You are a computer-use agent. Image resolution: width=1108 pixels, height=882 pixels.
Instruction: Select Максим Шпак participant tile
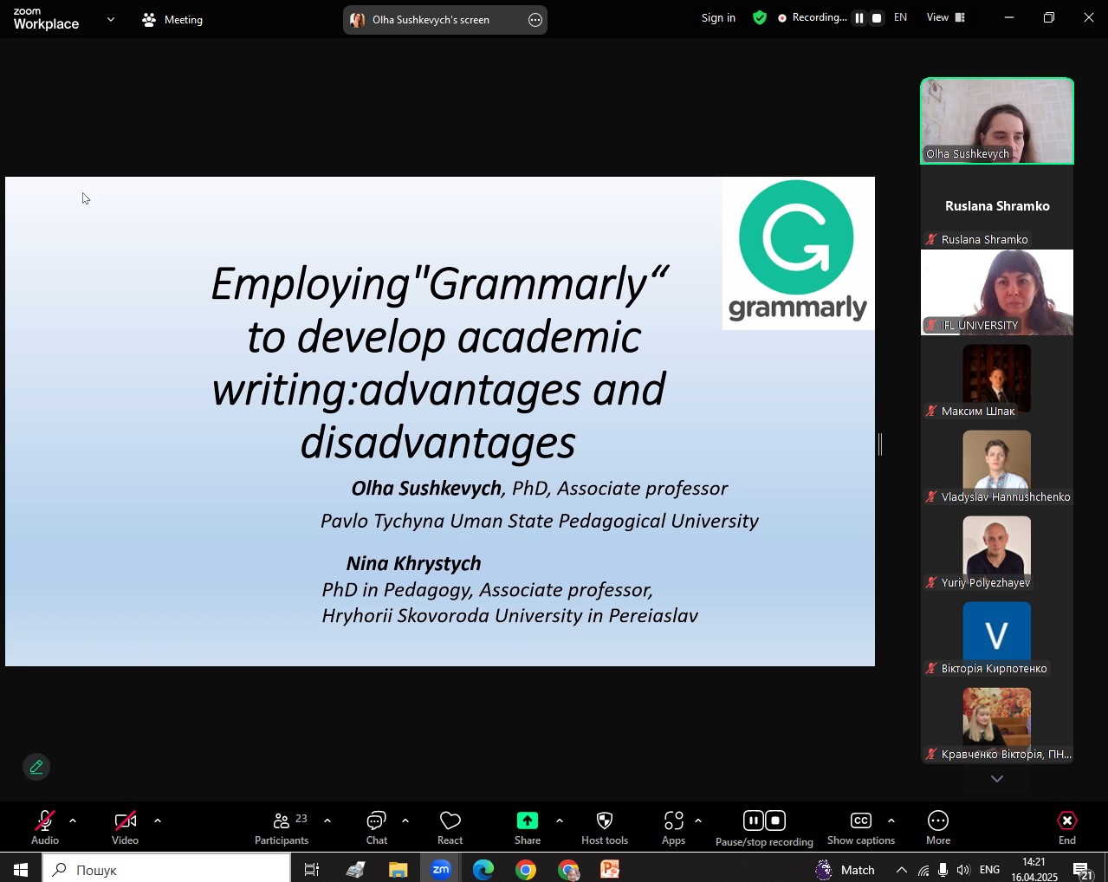[x=997, y=378]
